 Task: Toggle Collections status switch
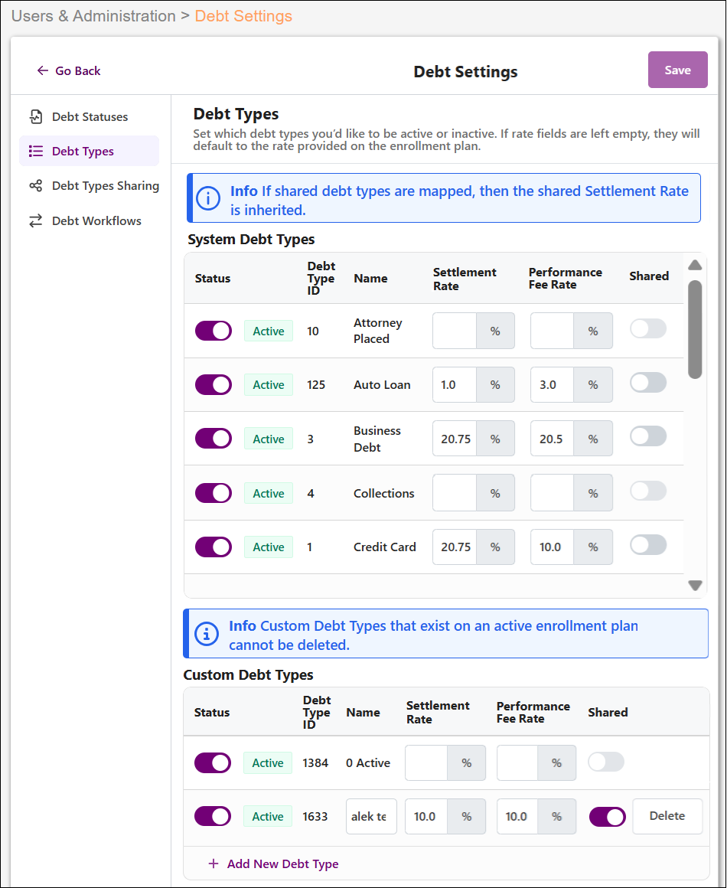coord(214,493)
